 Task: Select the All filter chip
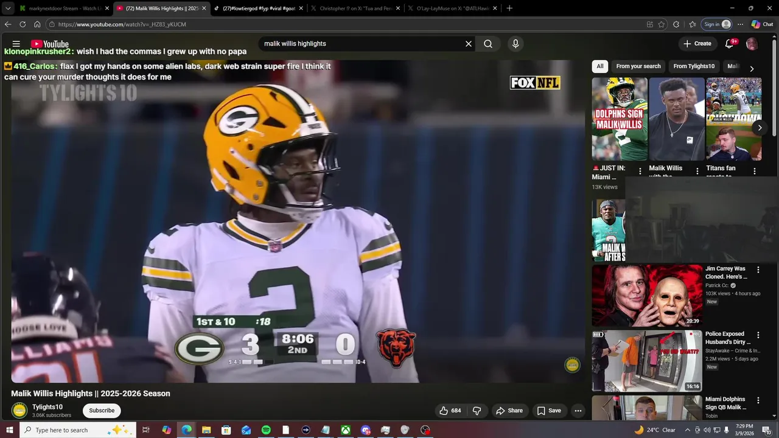(x=600, y=66)
